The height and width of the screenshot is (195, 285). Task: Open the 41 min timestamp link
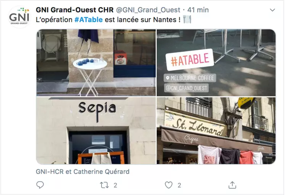[x=198, y=10]
